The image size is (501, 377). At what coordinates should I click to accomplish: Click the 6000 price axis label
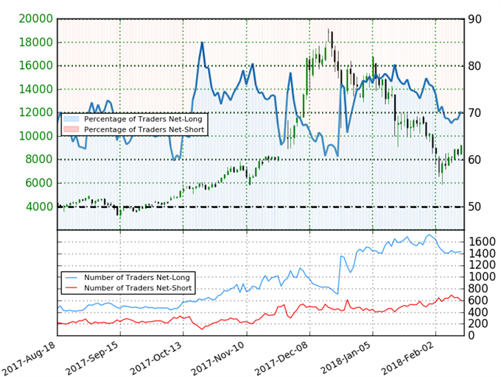click(39, 183)
